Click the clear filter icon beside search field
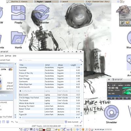This screenshot has width=131, height=131. (20, 60)
